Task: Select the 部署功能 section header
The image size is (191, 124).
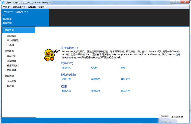Action: click(9, 76)
